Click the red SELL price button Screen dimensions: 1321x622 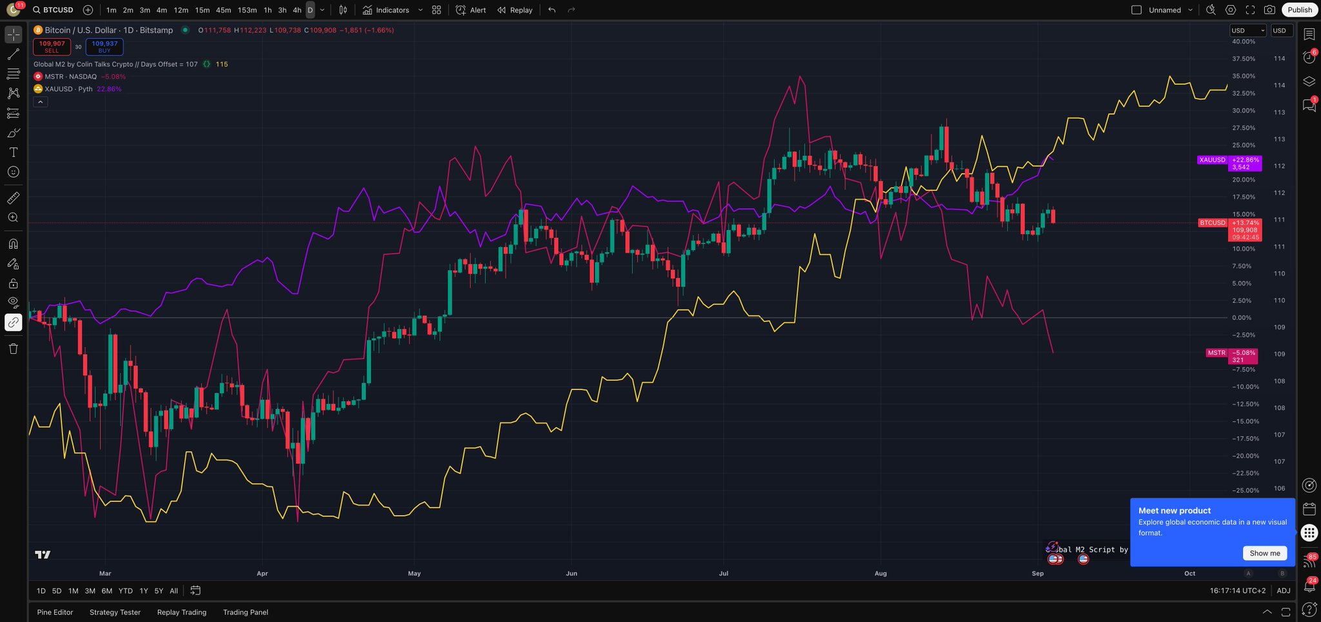(x=52, y=47)
